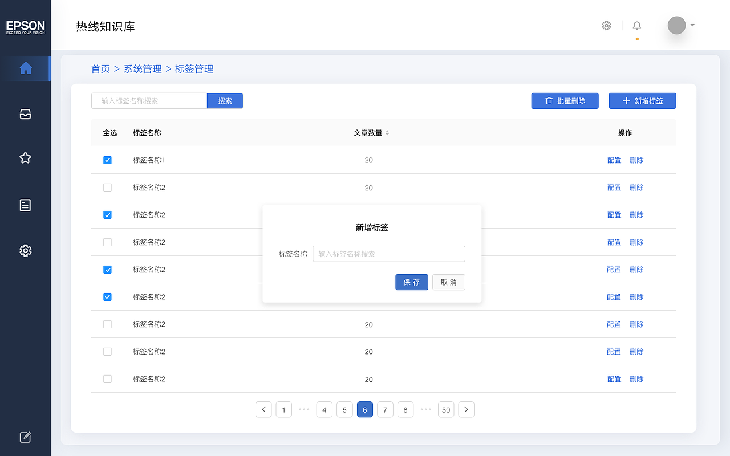This screenshot has height=456, width=730.
Task: Uncheck the 标签名称1 row checkbox
Action: pyautogui.click(x=107, y=160)
